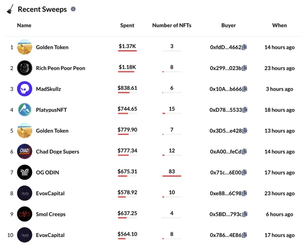The width and height of the screenshot is (302, 245).
Task: Copy buyer address 0xA00...feCd
Action: [x=244, y=151]
